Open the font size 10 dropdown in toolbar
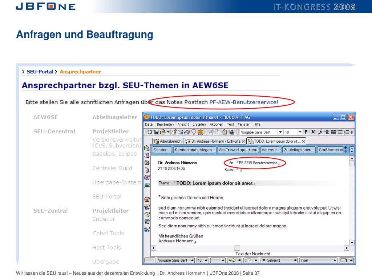Viewport: 372px width, 279px height. tap(300, 132)
